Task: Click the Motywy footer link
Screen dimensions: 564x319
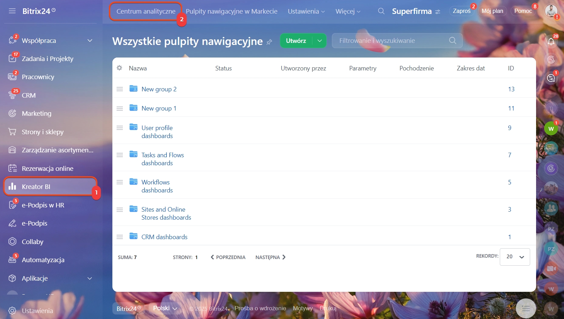Action: pyautogui.click(x=303, y=308)
